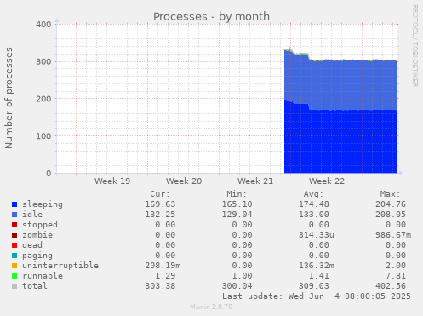Select the 'Week 21' axis label
Viewport: 423px width, 316px height.
tap(255, 181)
